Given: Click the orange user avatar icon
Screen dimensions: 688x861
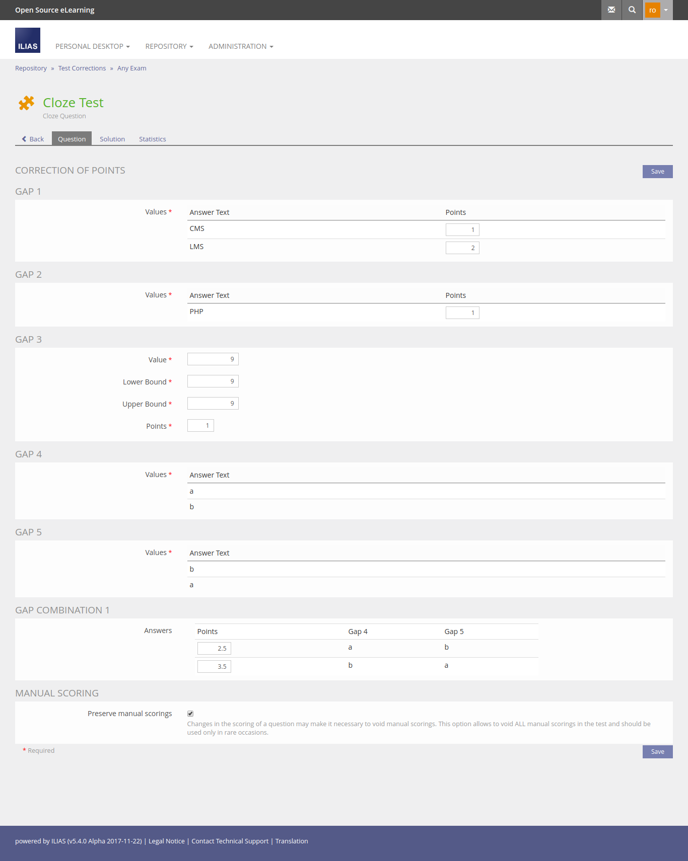Looking at the screenshot, I should (x=652, y=10).
